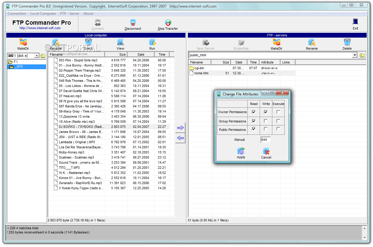Enable the Group Permissions Execute checkbox
Viewport: 373px width, 247px height.
[278, 121]
